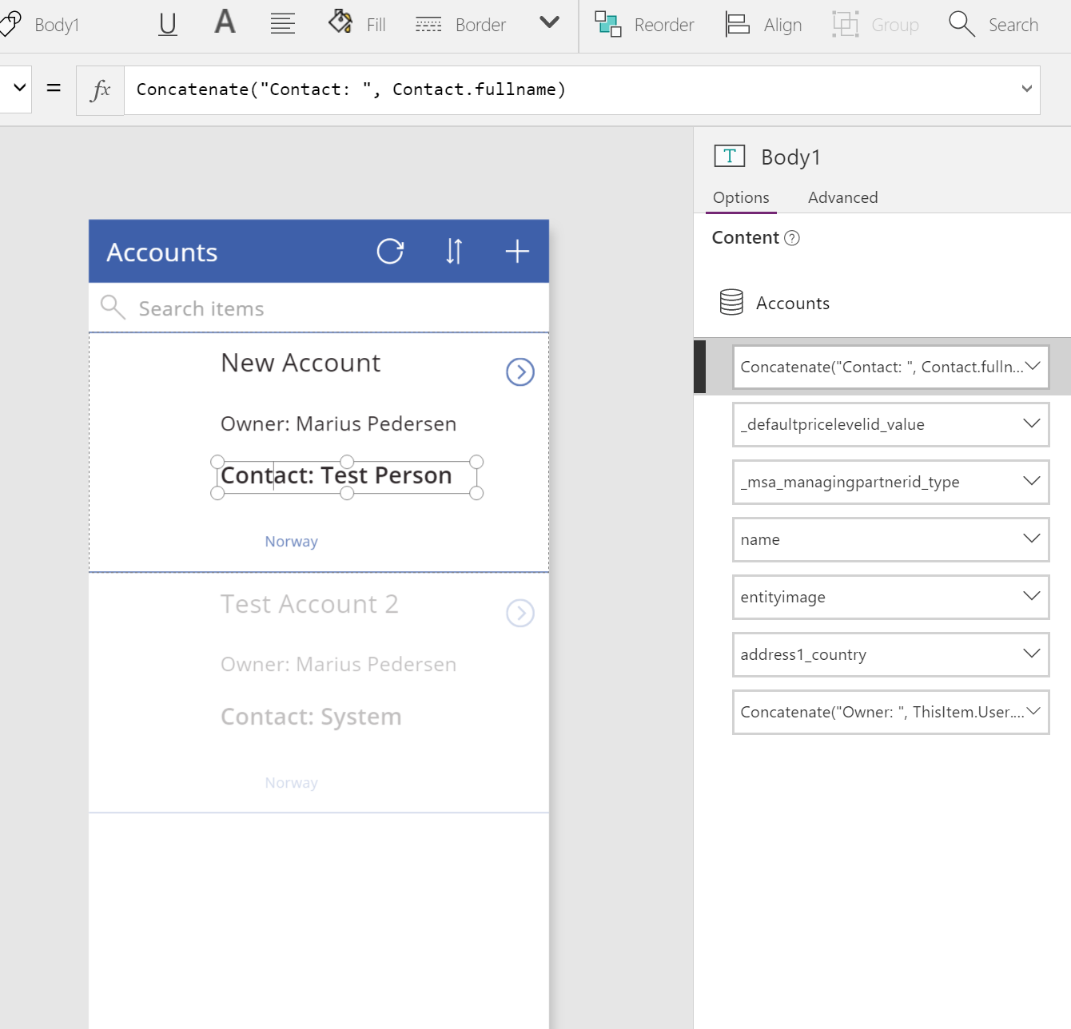Screen dimensions: 1071x1029
Task: Click the Body1 label icon in pane
Action: (x=729, y=156)
